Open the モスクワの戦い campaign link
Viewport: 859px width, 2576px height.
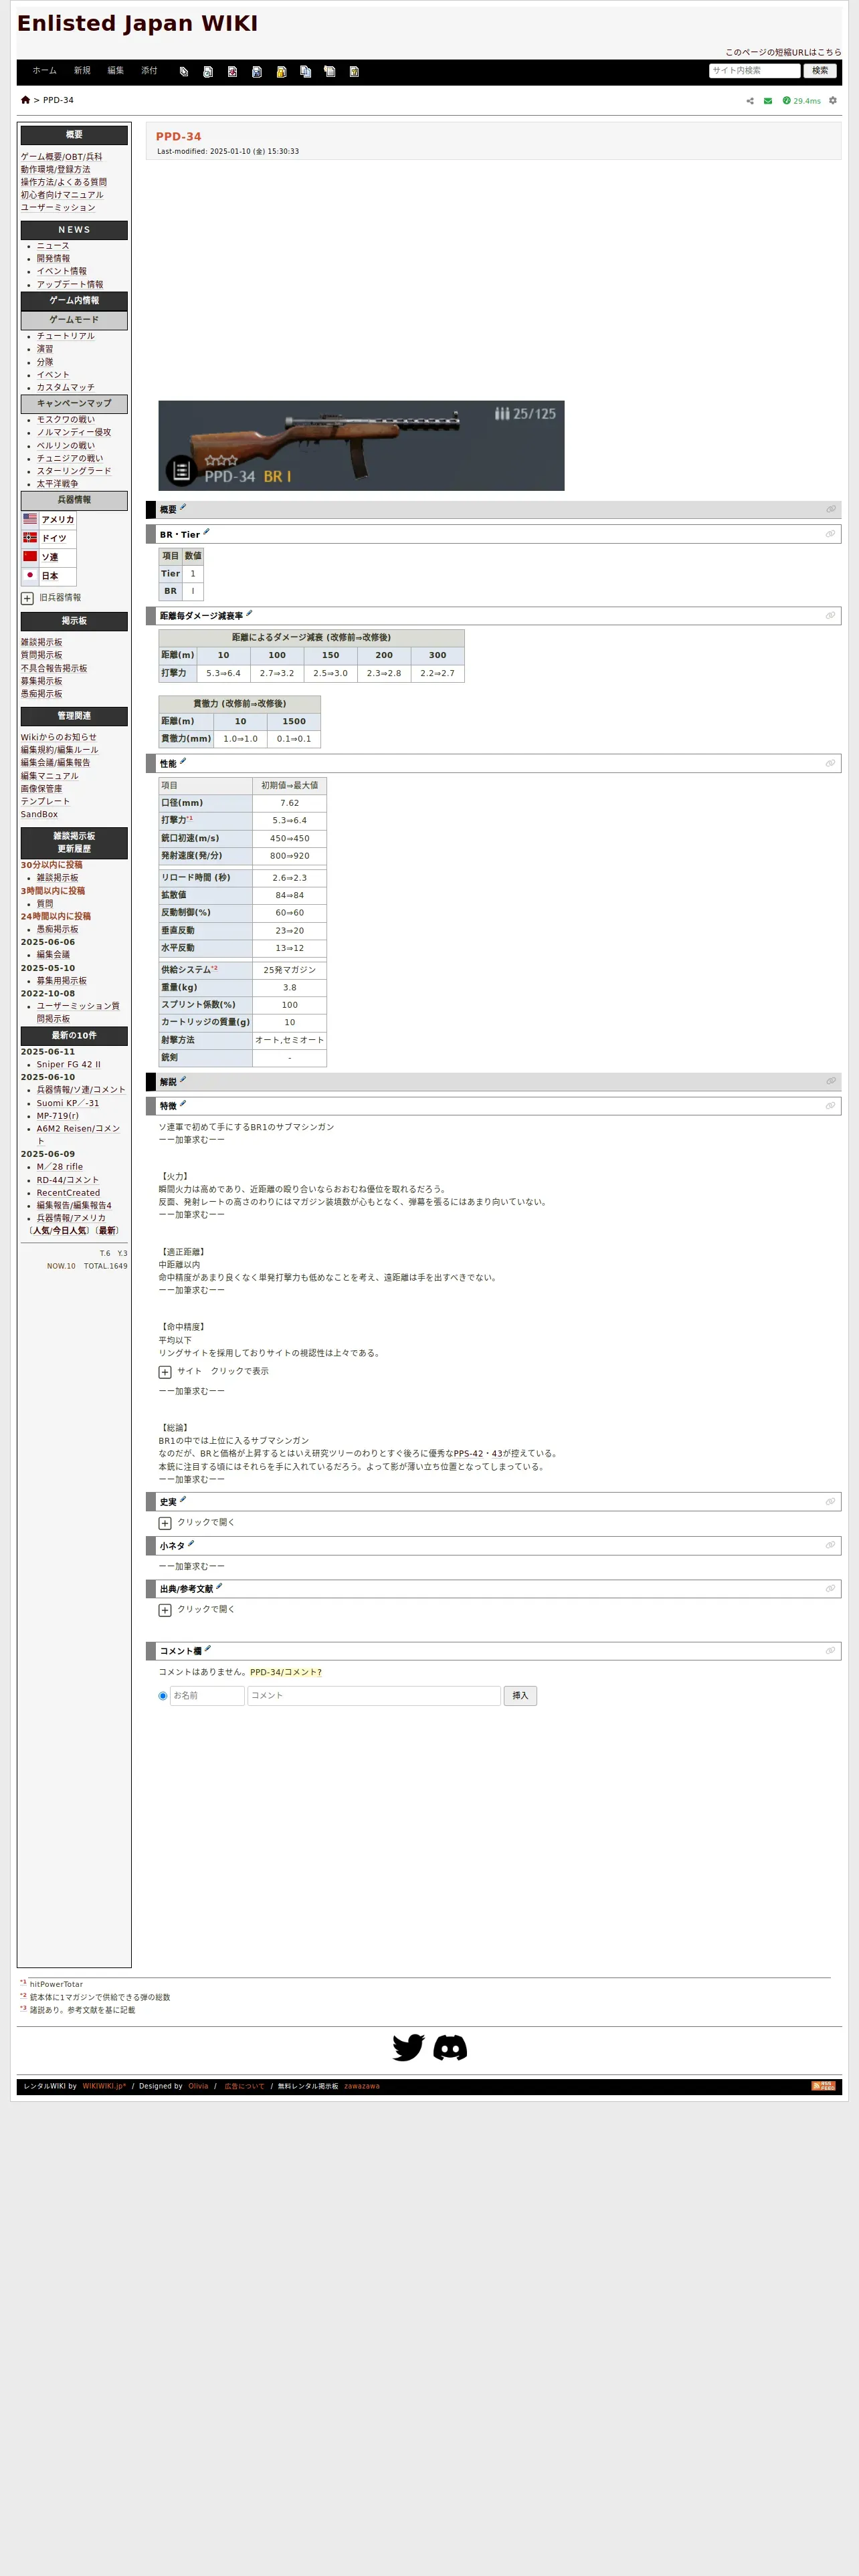pos(66,420)
